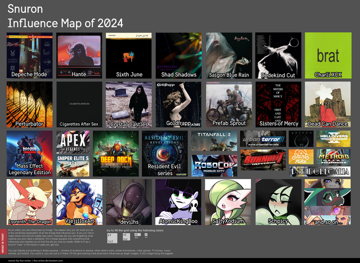
Task: Open the Schpicy artwork tile
Action: 278,202
